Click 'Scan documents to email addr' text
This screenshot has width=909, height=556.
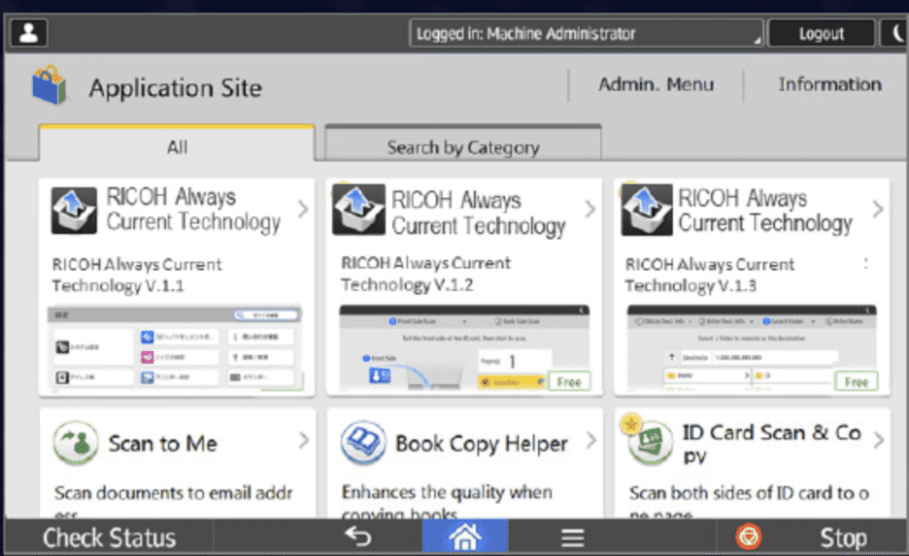[173, 493]
